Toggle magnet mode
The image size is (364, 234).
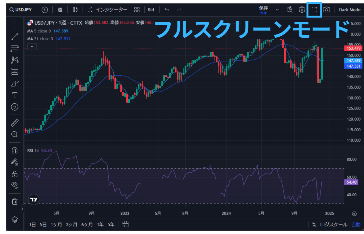(15, 150)
